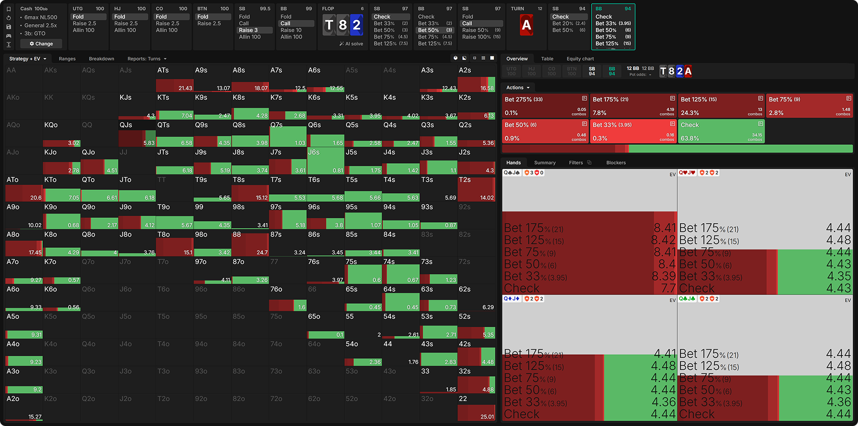858x426 pixels.
Task: Open the Blockers tab
Action: coord(616,163)
